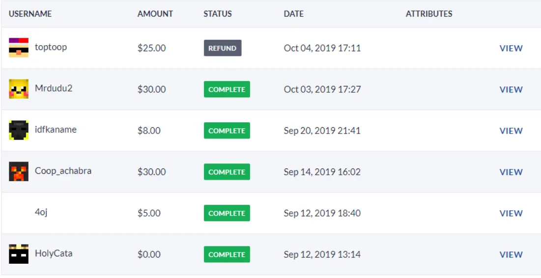The height and width of the screenshot is (278, 541).
Task: Click the Date column header
Action: coord(293,14)
